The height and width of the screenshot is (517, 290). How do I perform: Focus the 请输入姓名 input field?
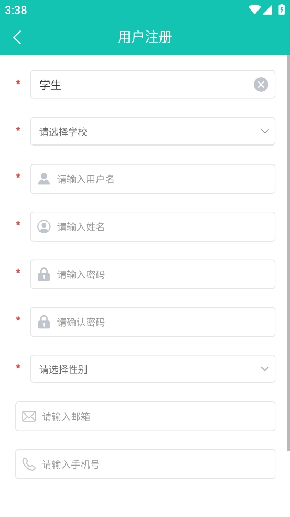coord(153,226)
